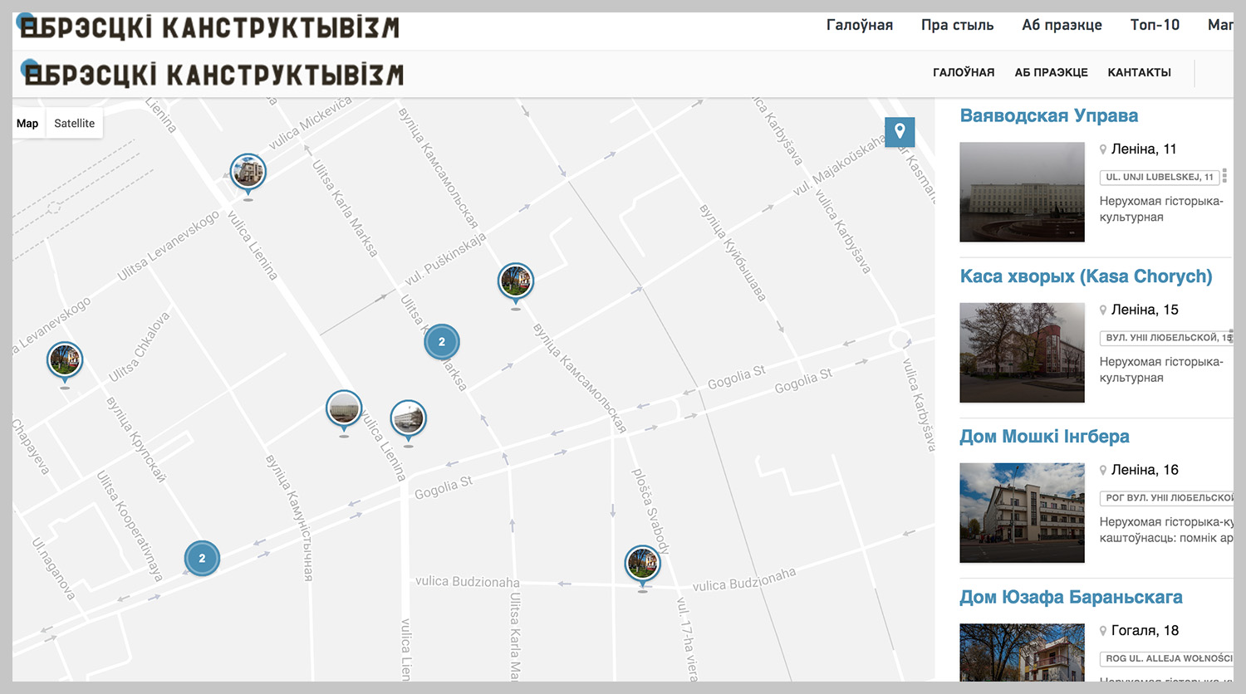
Task: Click the location pin button on the map
Action: (900, 132)
